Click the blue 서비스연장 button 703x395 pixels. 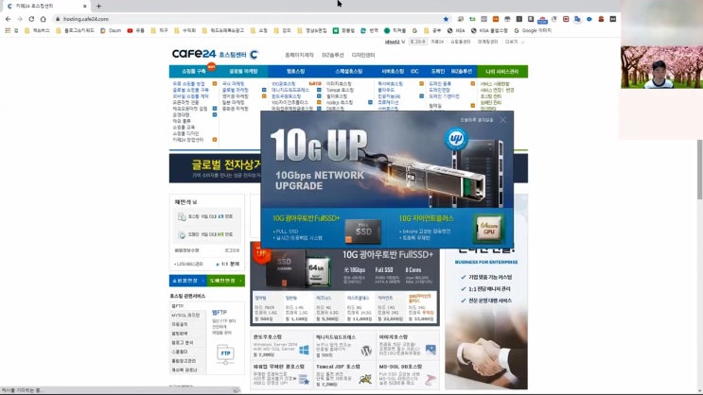pos(187,281)
